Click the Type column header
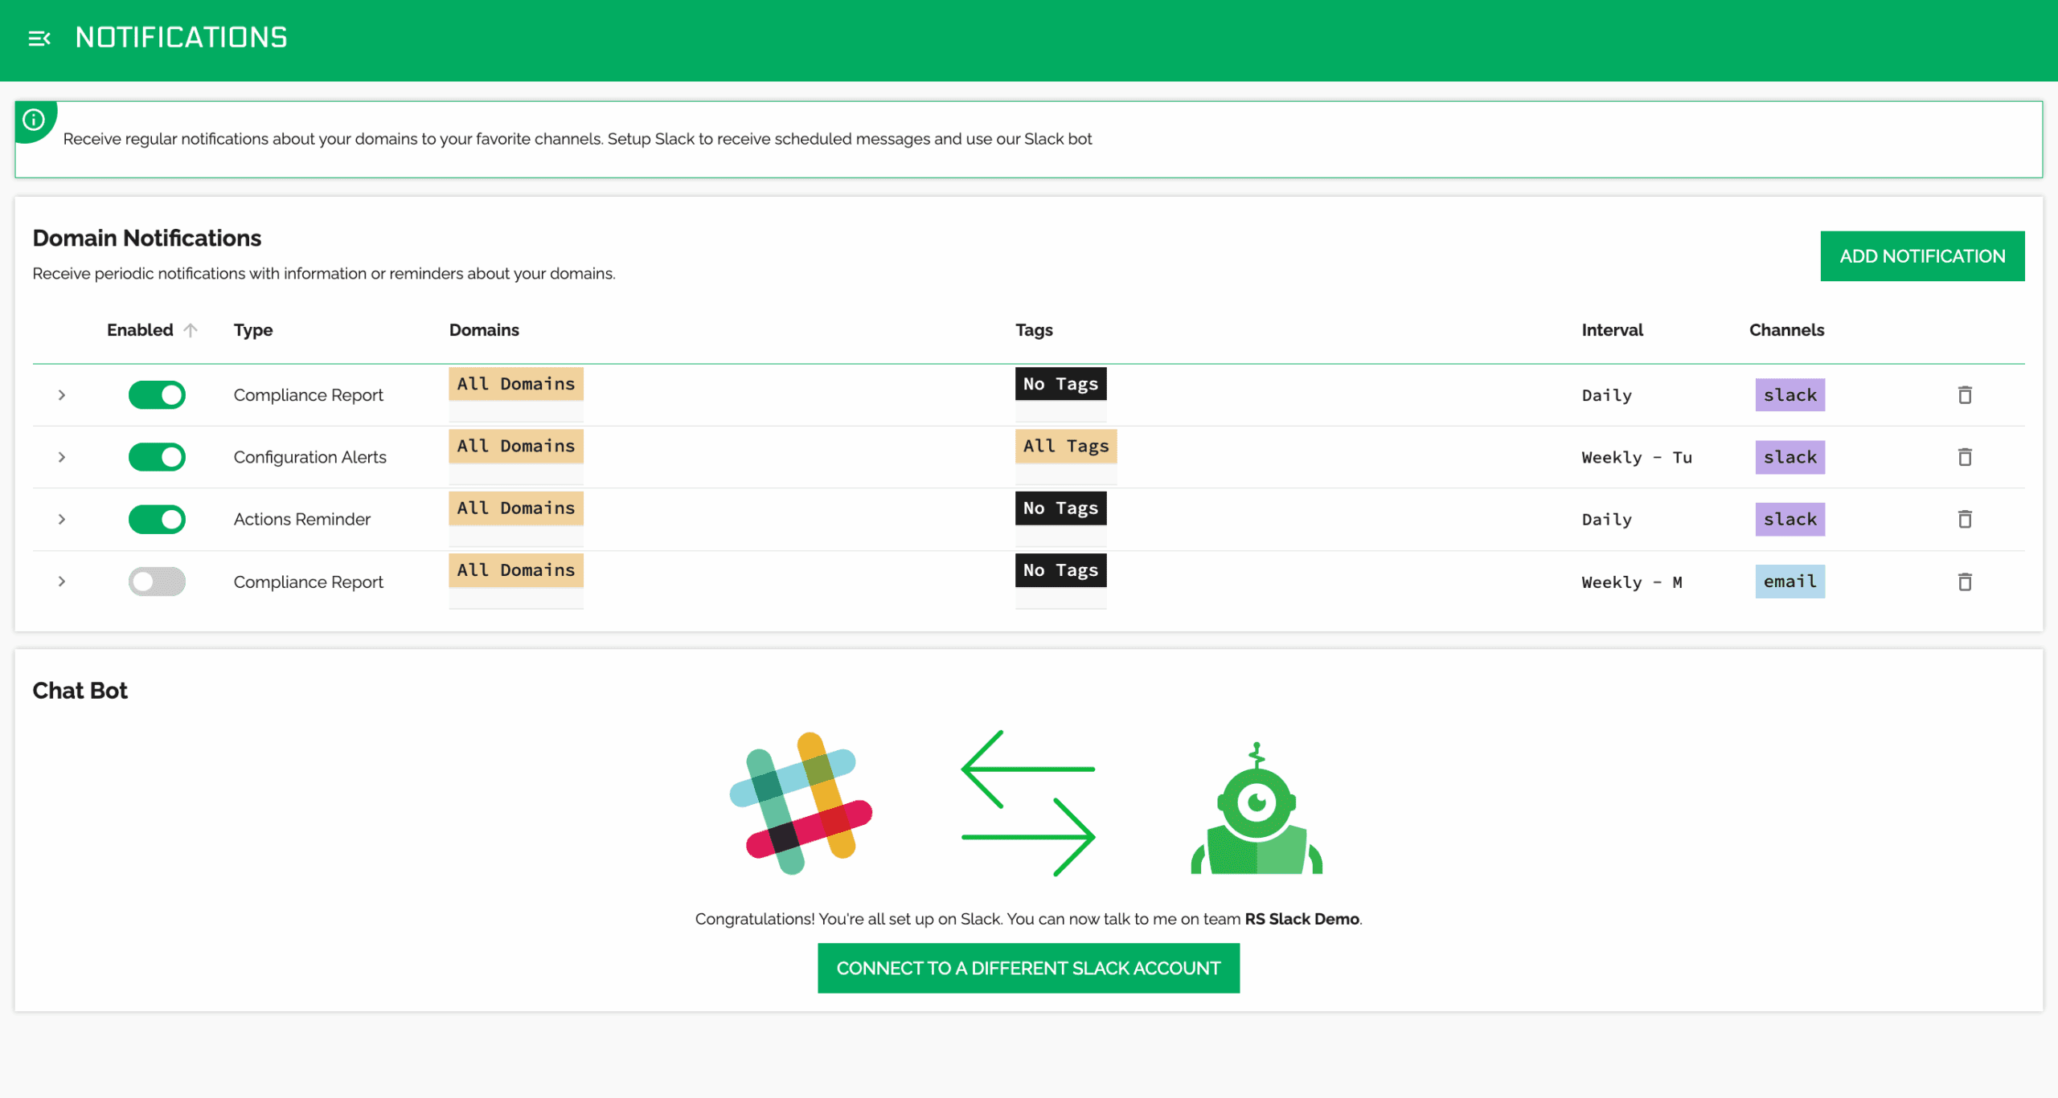Image resolution: width=2058 pixels, height=1098 pixels. pyautogui.click(x=253, y=330)
